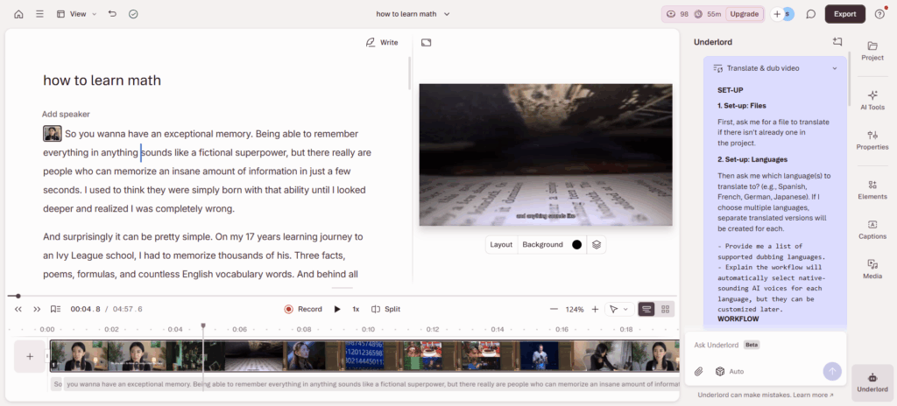This screenshot has width=897, height=406.
Task: Click the bookmark marker list icon
Action: pos(55,310)
